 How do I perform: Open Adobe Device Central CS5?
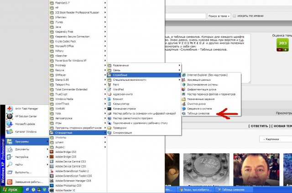pos(78,167)
